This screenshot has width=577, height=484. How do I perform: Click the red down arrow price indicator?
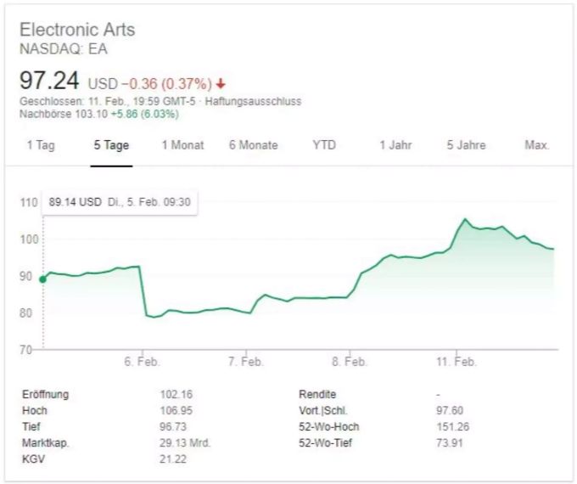tap(221, 84)
